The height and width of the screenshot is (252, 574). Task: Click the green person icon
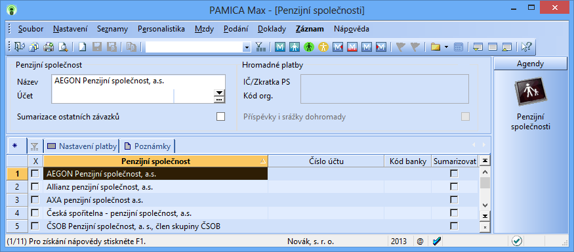coord(310,47)
